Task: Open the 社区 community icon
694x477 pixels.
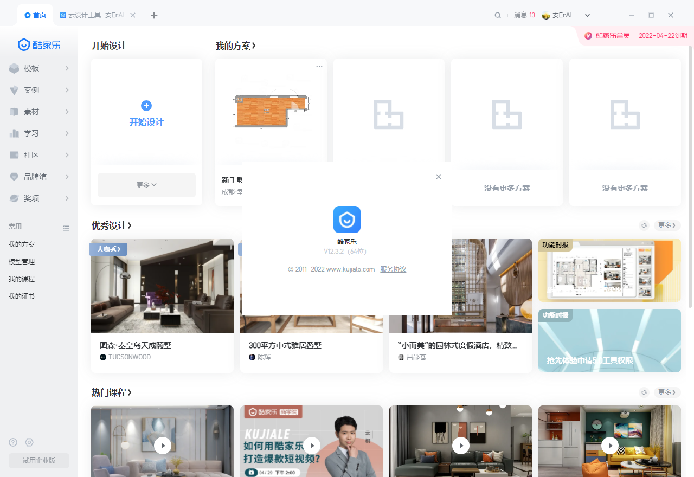Action: tap(14, 155)
